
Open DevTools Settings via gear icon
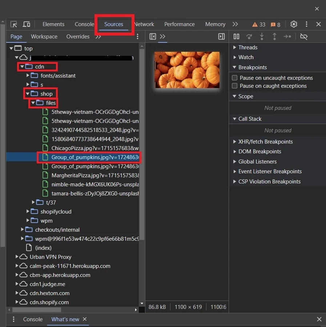coord(294,24)
